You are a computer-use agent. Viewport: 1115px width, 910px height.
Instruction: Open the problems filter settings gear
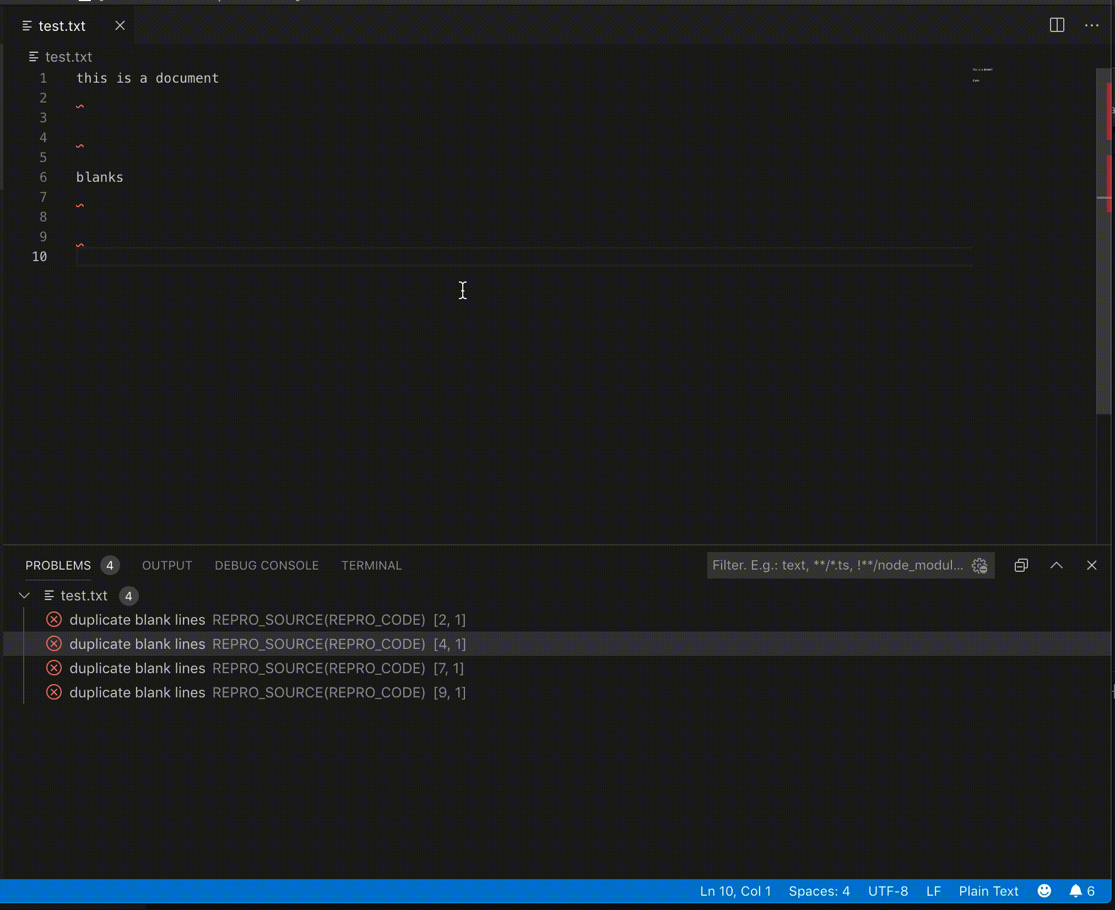point(979,566)
